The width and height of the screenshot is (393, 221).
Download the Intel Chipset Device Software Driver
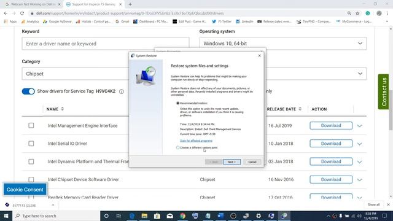[331, 180]
